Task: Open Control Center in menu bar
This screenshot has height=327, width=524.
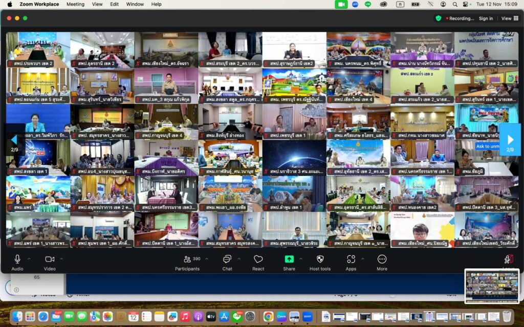Action: (x=465, y=4)
